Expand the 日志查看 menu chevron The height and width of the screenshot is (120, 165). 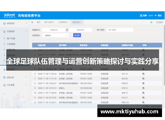pos(26,85)
